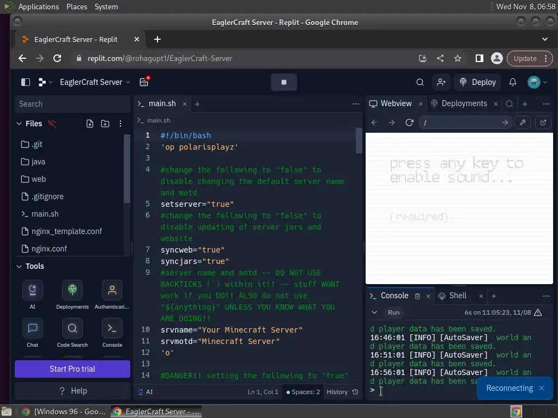Expand the EaglerCraft Server project dropdown
The height and width of the screenshot is (418, 558).
coord(95,82)
